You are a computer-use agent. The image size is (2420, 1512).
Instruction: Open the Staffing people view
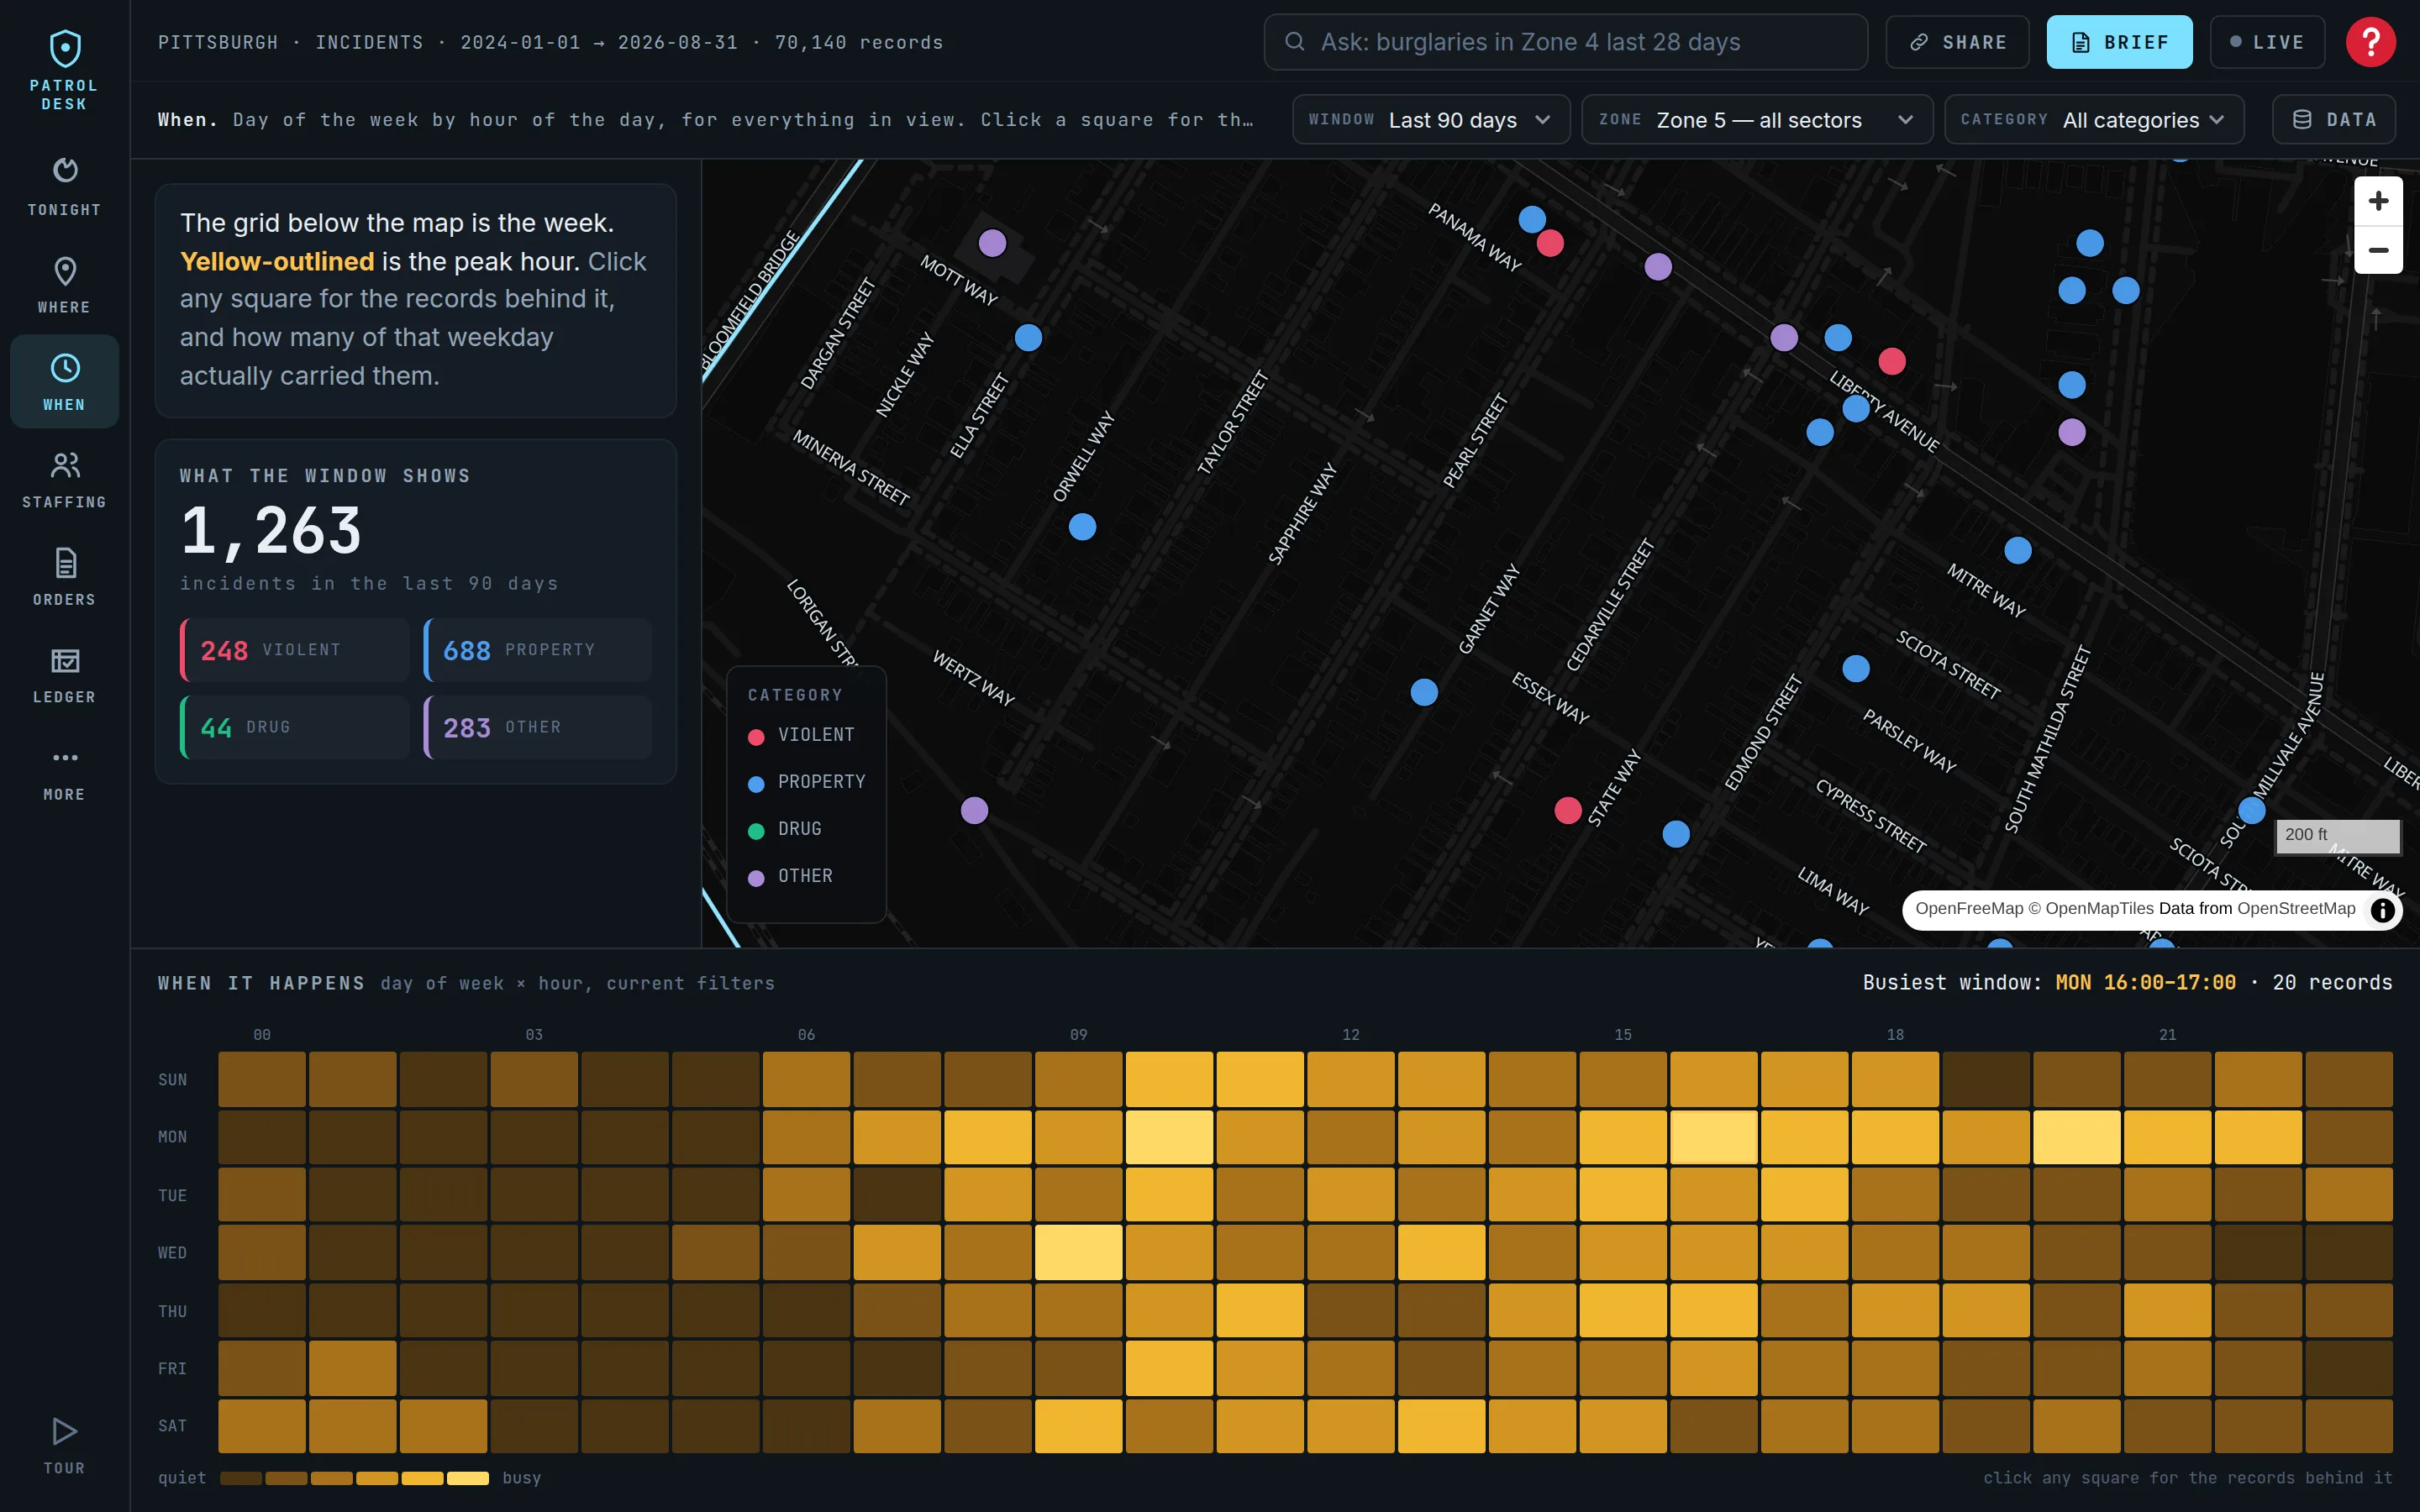click(64, 479)
